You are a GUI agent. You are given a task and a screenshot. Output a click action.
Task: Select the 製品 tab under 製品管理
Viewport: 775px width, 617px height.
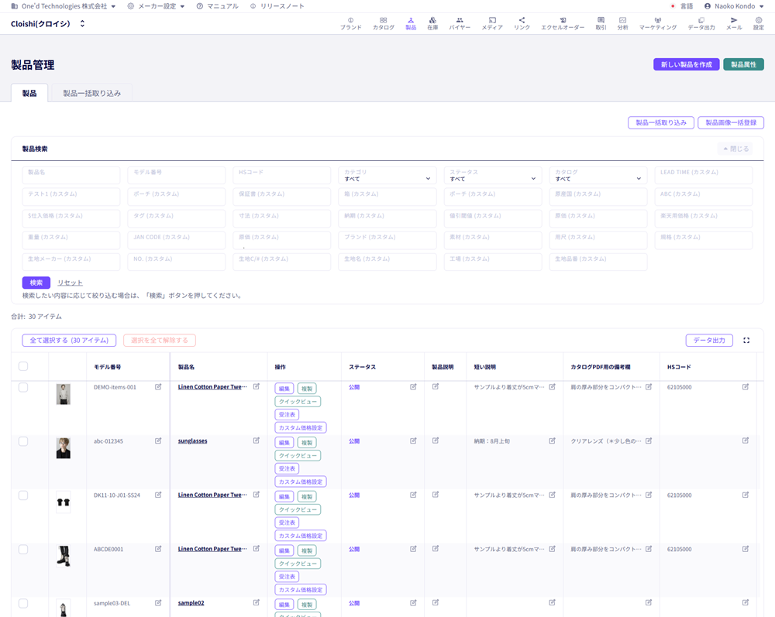(29, 94)
